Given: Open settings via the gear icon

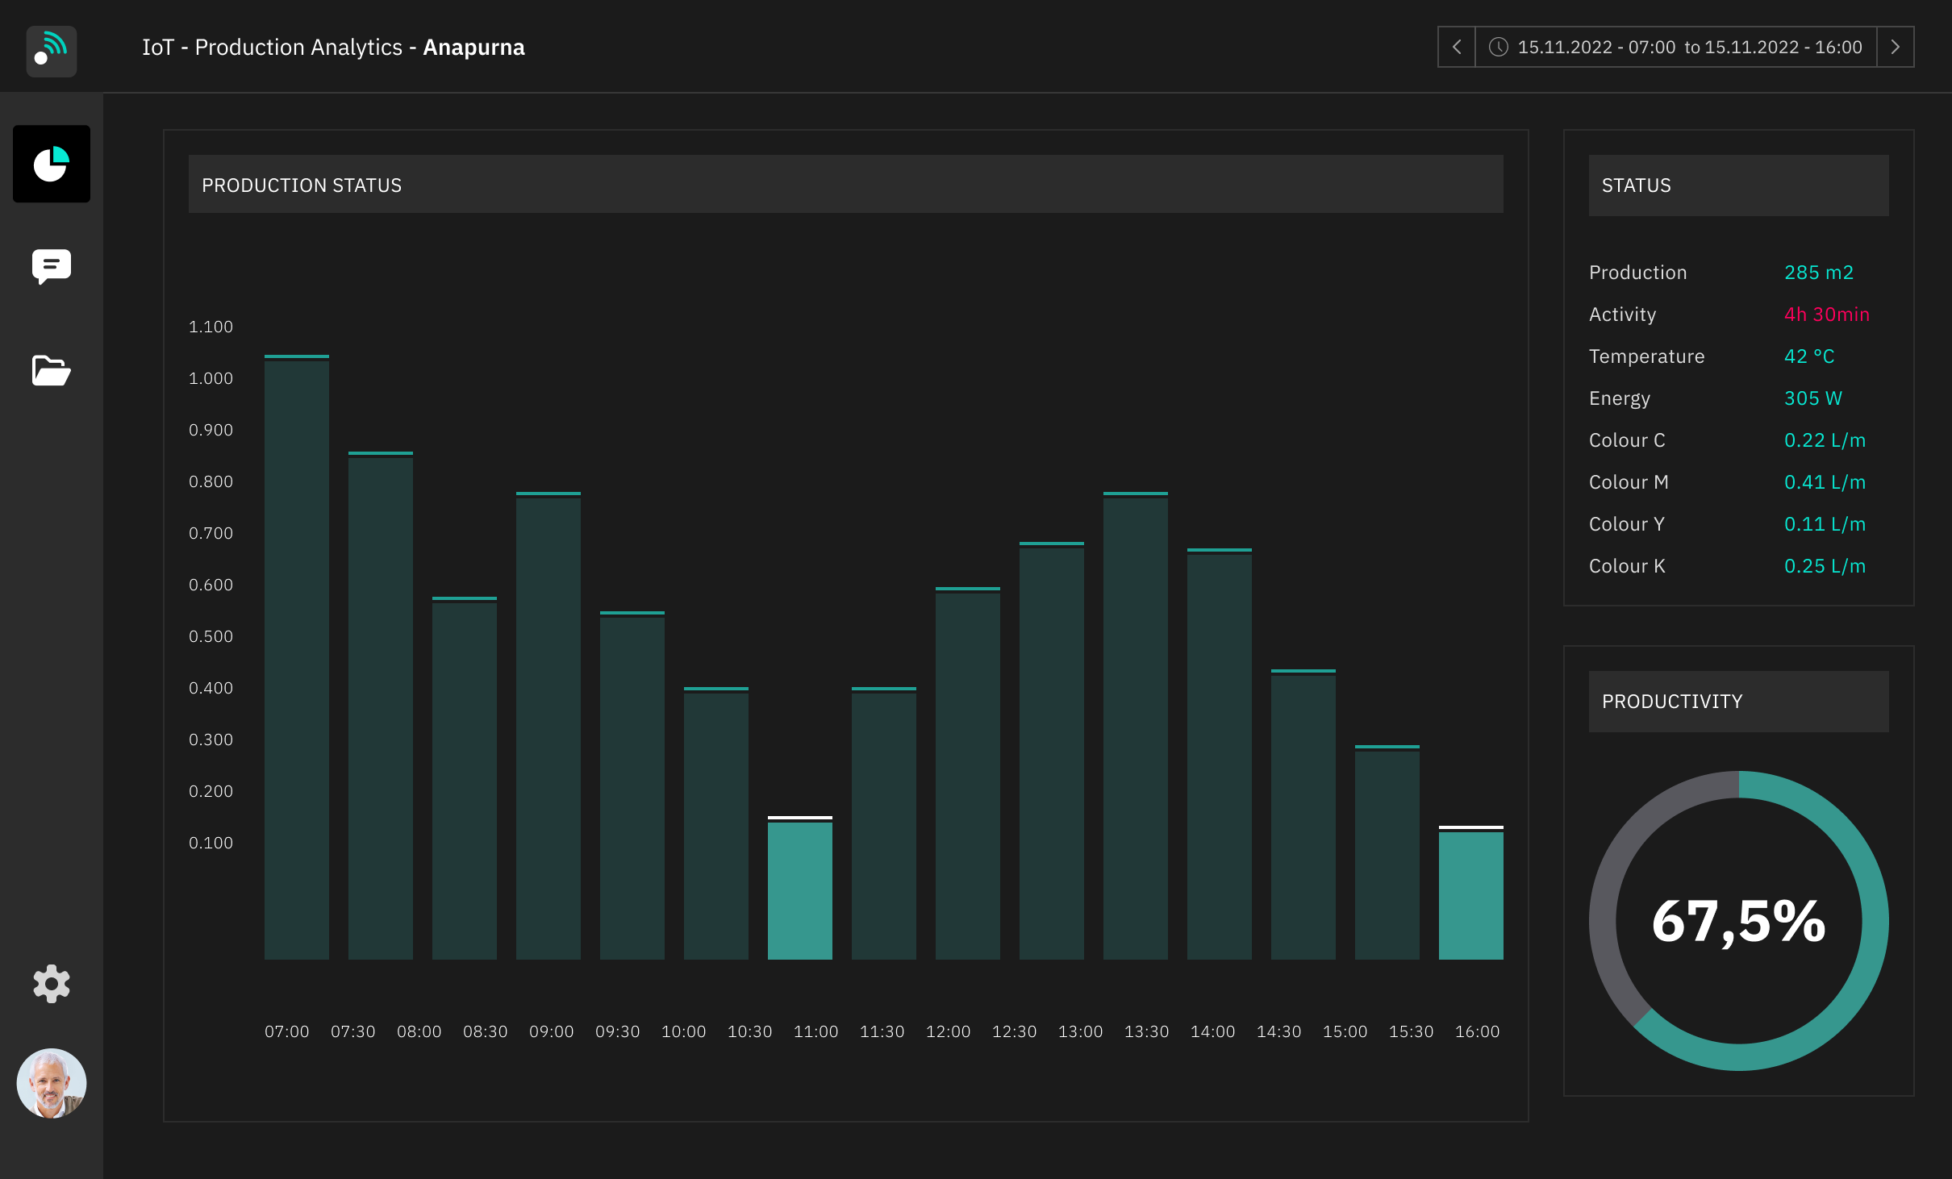Looking at the screenshot, I should (51, 983).
